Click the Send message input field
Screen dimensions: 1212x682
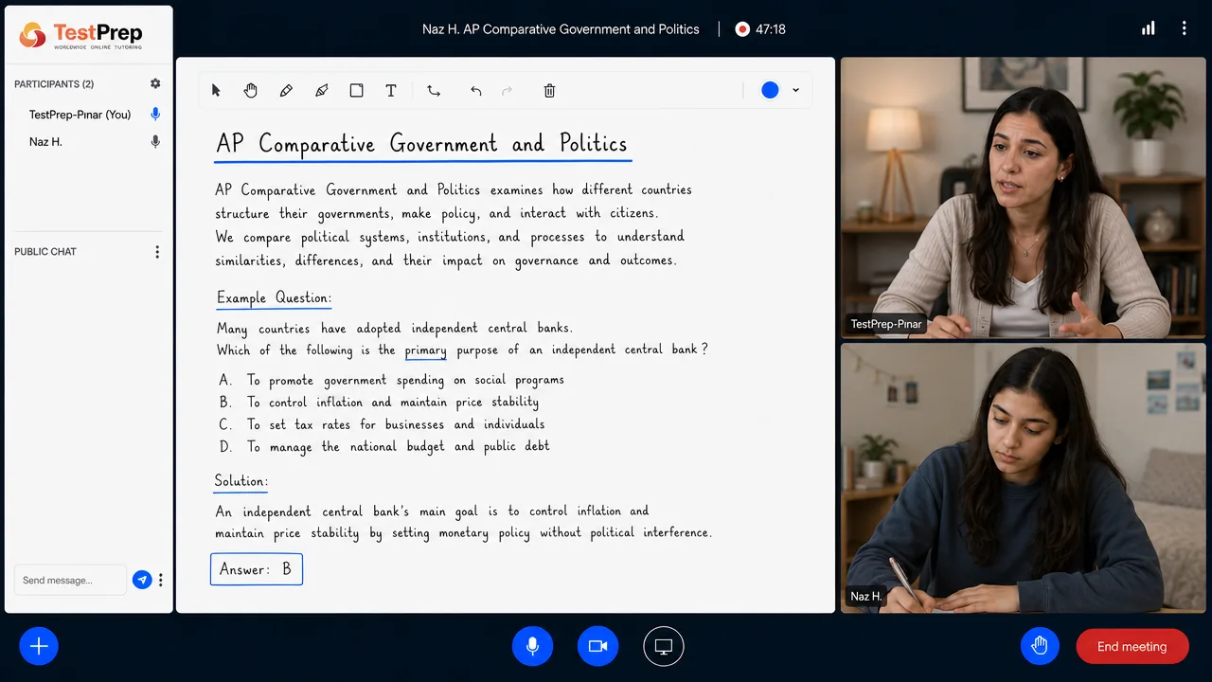70,580
